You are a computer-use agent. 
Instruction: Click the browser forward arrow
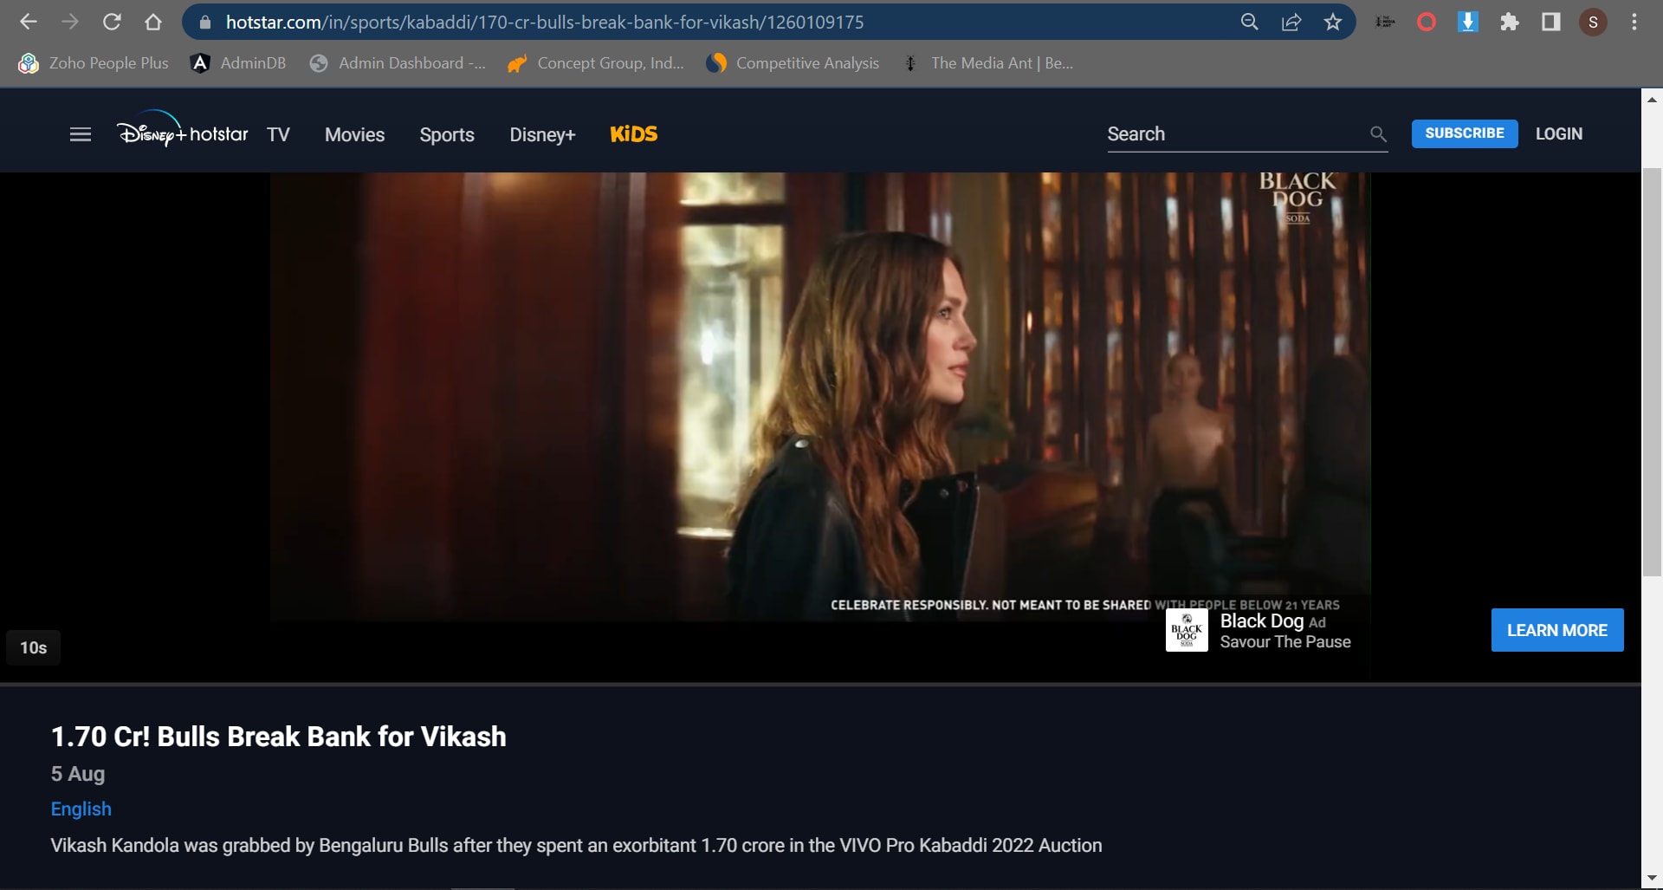(x=70, y=22)
